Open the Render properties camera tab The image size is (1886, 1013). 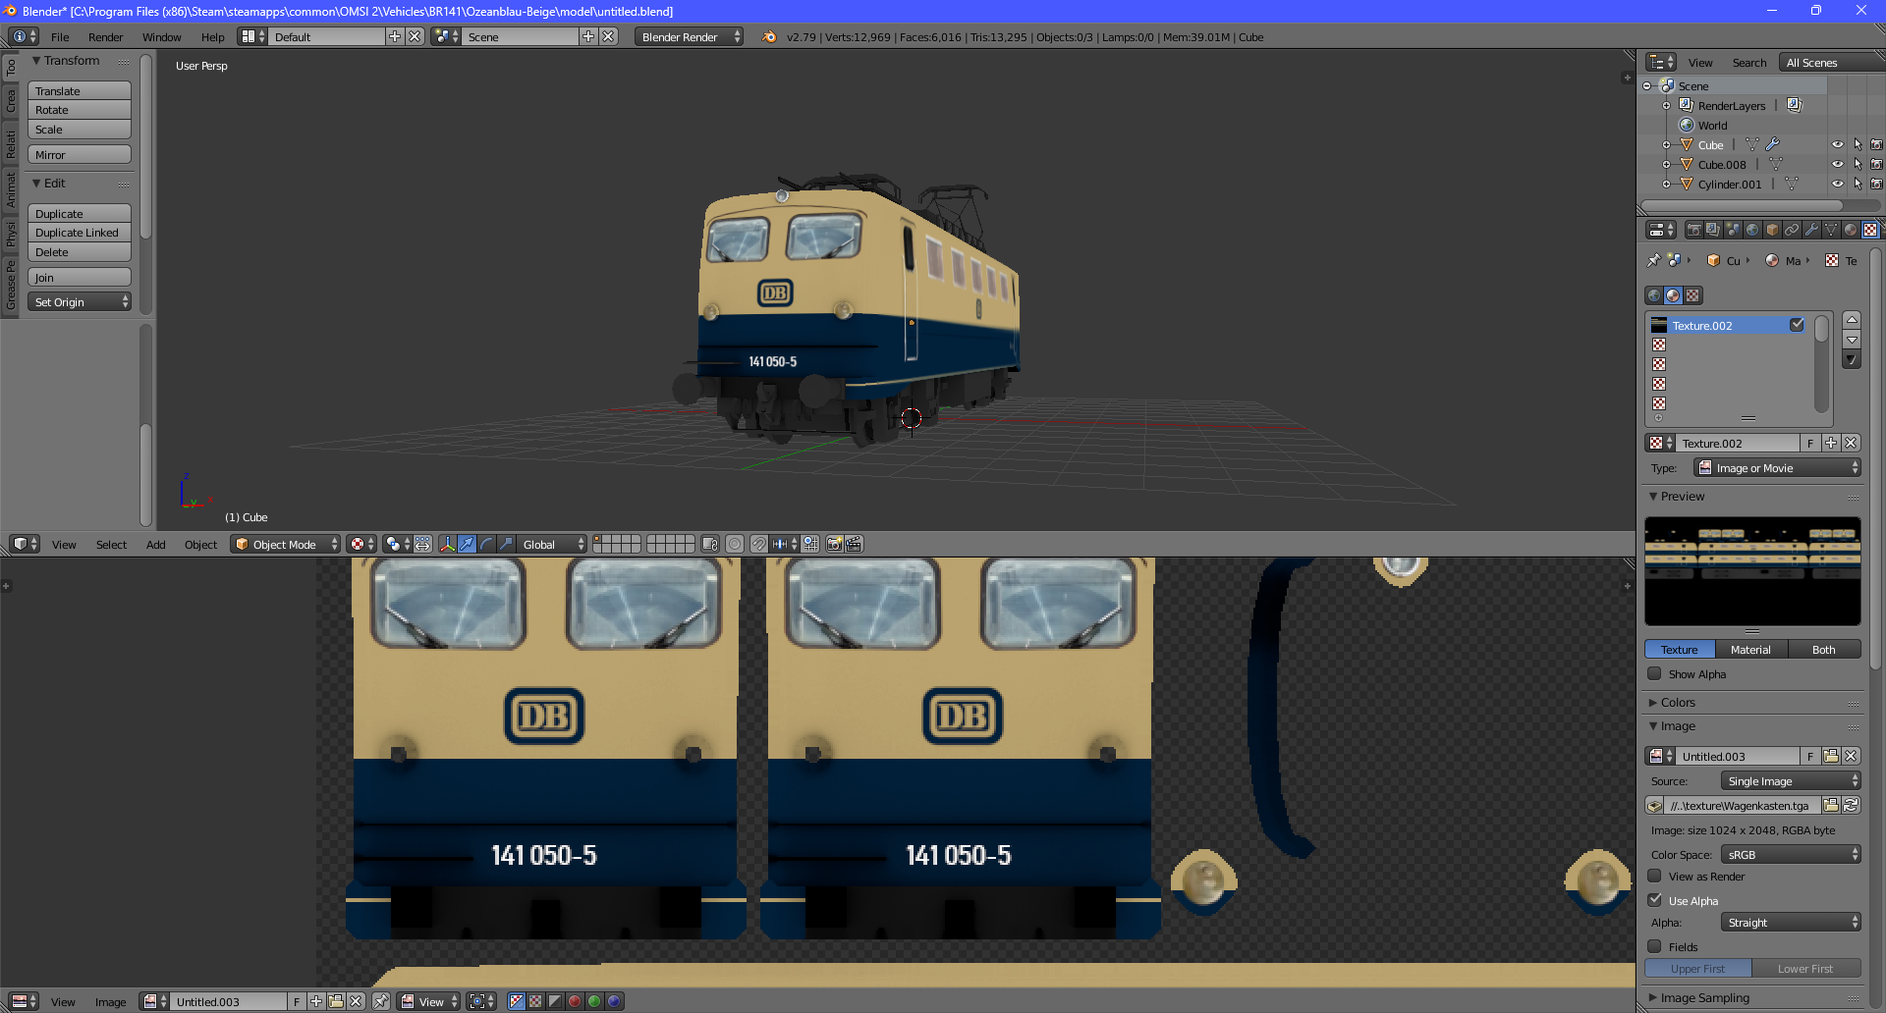point(1694,230)
